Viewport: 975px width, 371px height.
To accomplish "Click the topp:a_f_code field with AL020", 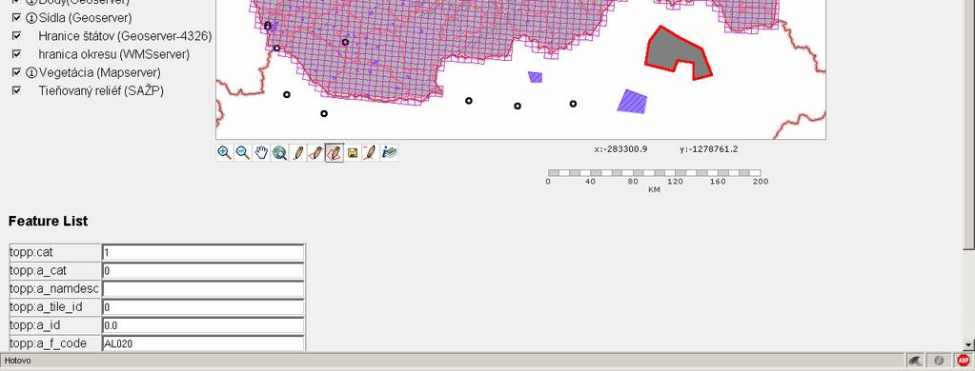I will [x=203, y=343].
